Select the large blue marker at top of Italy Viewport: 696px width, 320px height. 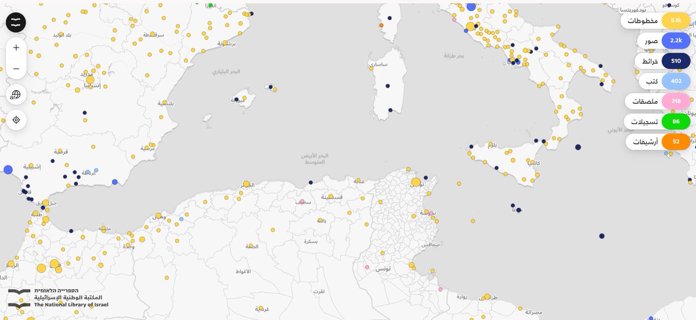coord(471,6)
